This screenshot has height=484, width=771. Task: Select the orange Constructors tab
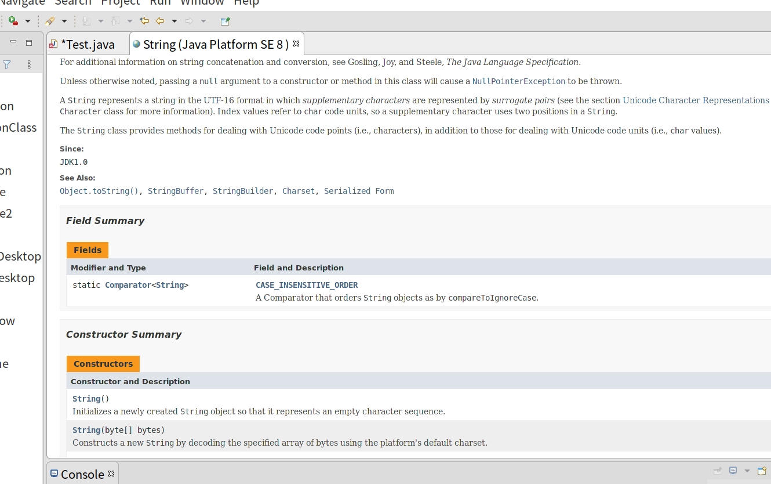(x=103, y=364)
